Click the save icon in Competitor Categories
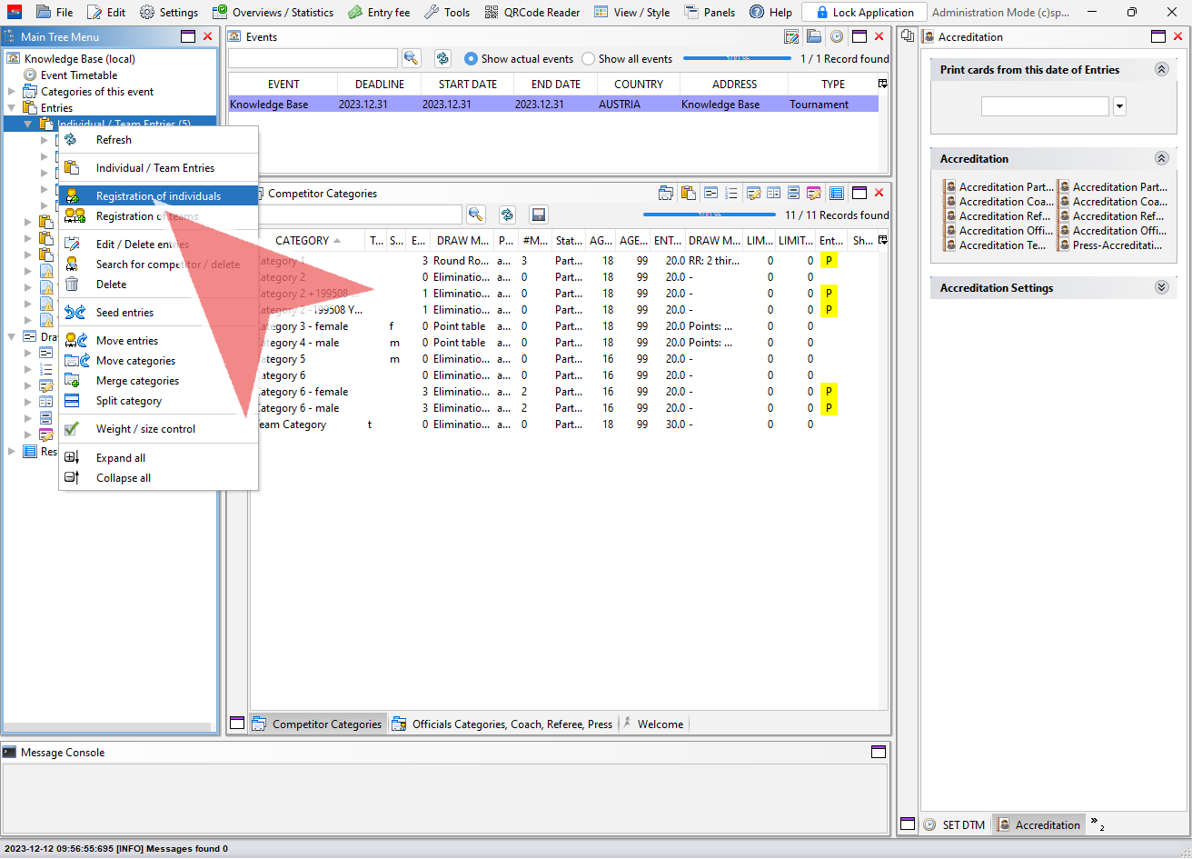The height and width of the screenshot is (859, 1192). (539, 215)
